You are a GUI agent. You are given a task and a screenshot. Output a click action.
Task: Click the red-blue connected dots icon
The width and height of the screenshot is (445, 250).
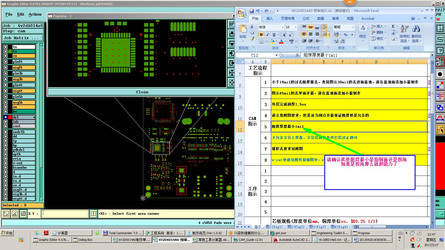point(440,85)
